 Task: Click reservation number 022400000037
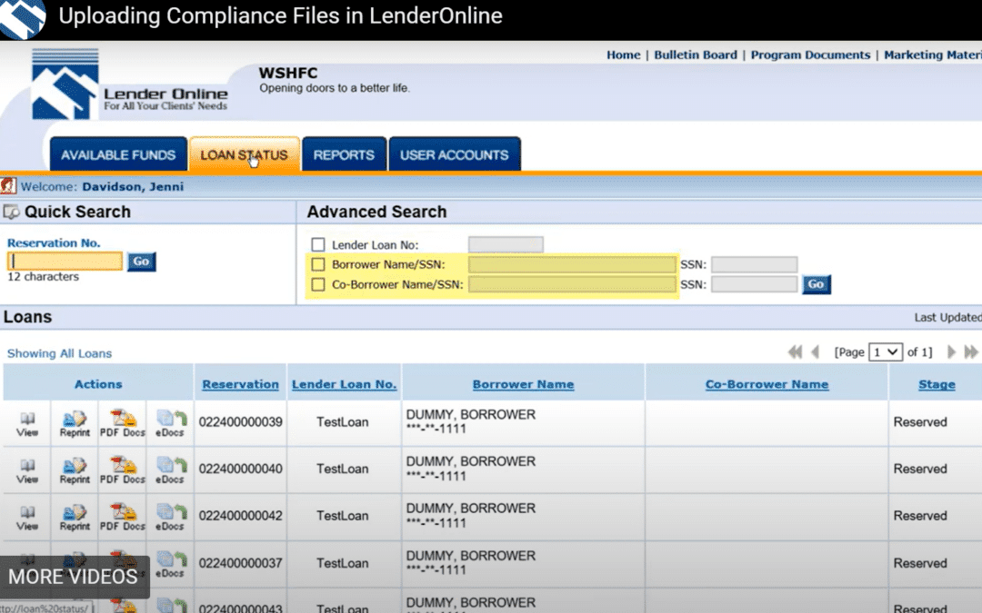click(240, 564)
